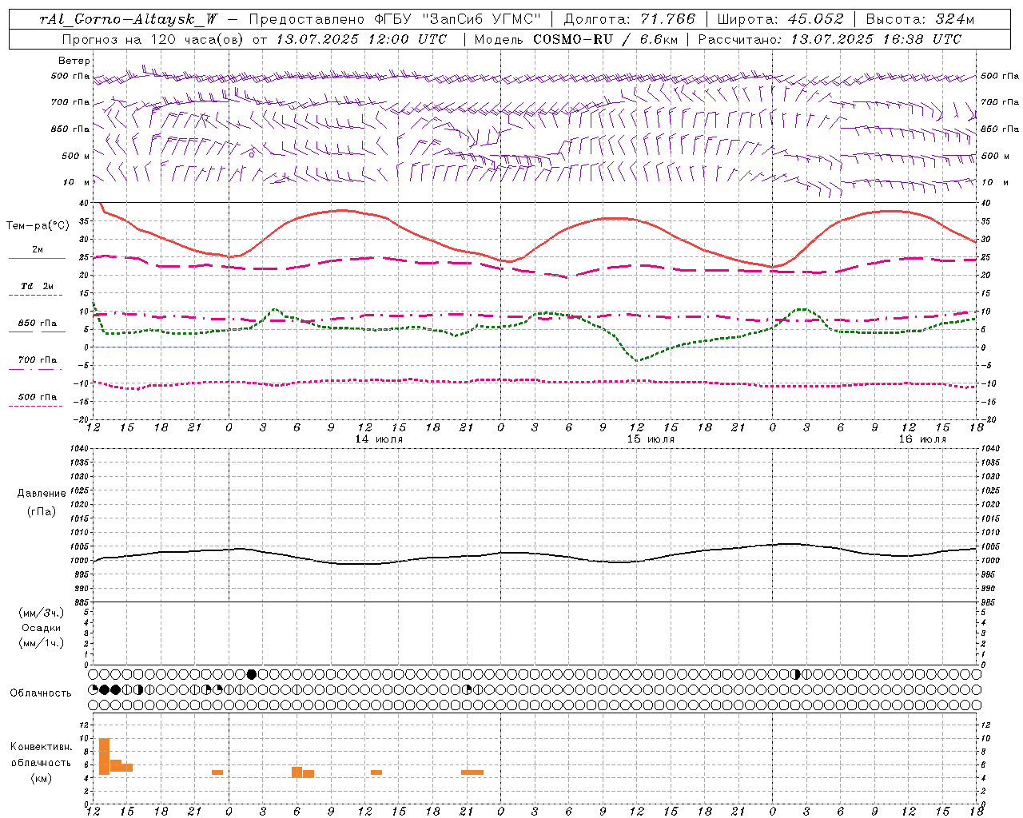Select the forecast start 13.07.2025 12:00 UTC
Image resolution: width=1023 pixels, height=818 pixels.
tap(362, 39)
